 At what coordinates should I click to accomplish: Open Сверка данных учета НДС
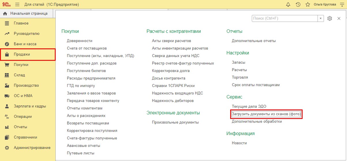click(176, 56)
